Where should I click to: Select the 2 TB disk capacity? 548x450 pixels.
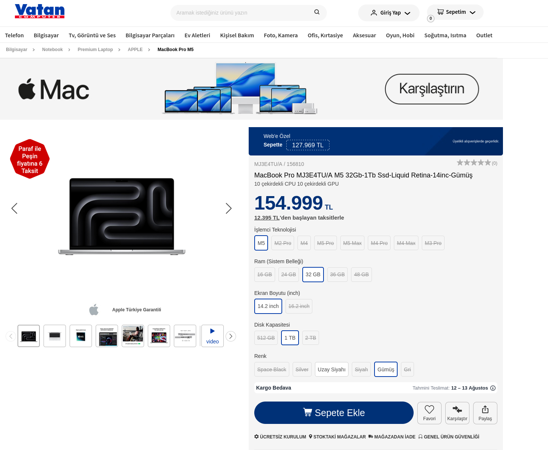click(x=310, y=338)
